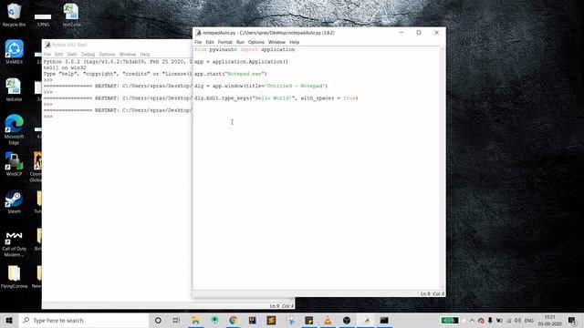This screenshot has width=584, height=328.
Task: Click the 'app = application.Application()' line
Action: (241, 62)
